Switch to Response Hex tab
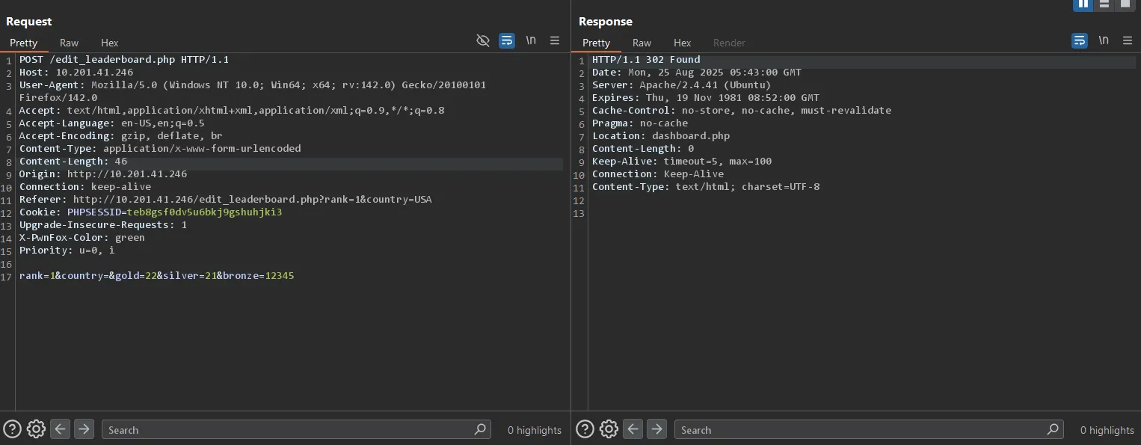 [x=683, y=43]
